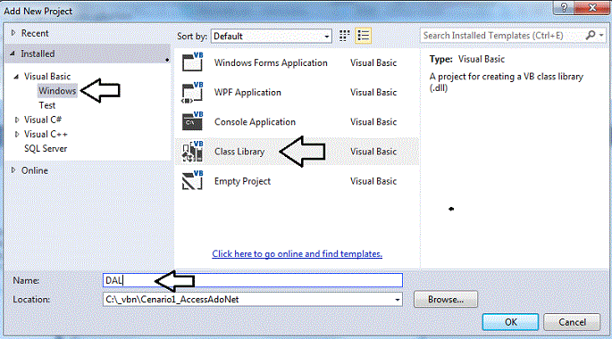Select the Windows Forms Application template name

click(x=271, y=62)
